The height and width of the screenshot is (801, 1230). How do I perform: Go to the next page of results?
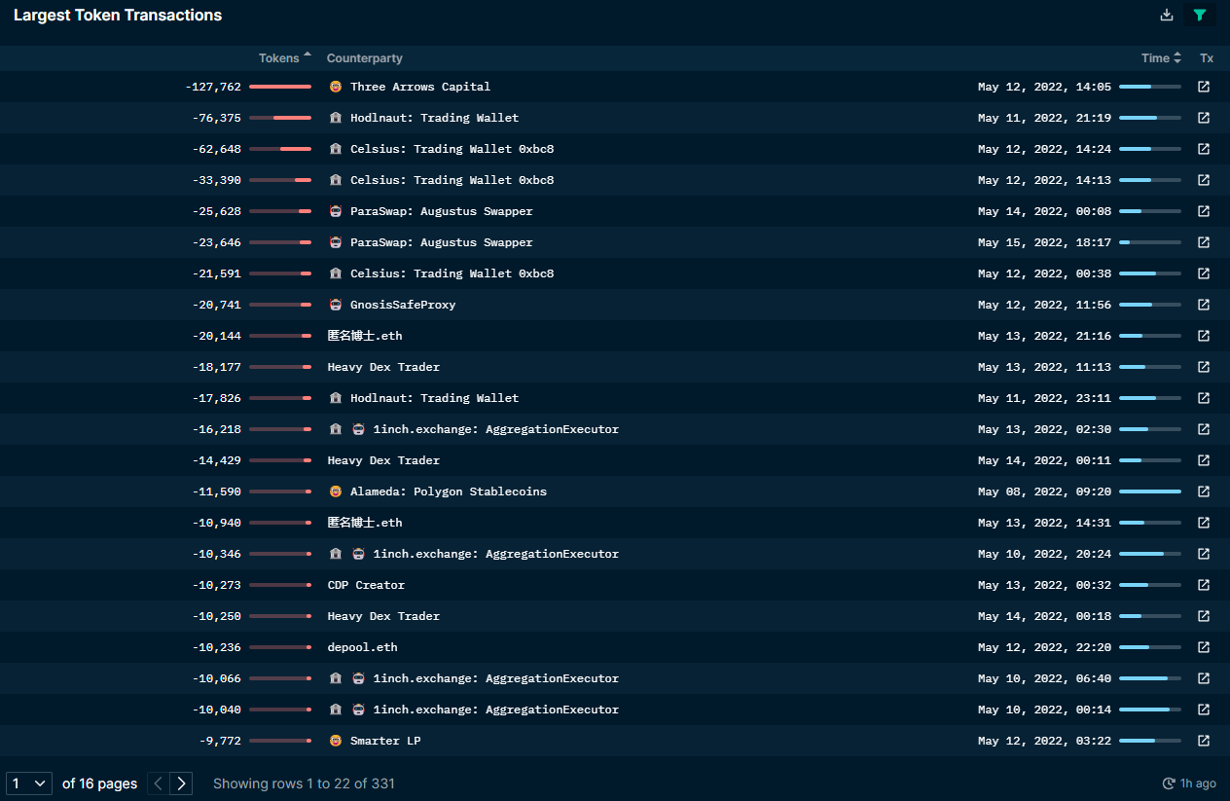coord(181,783)
